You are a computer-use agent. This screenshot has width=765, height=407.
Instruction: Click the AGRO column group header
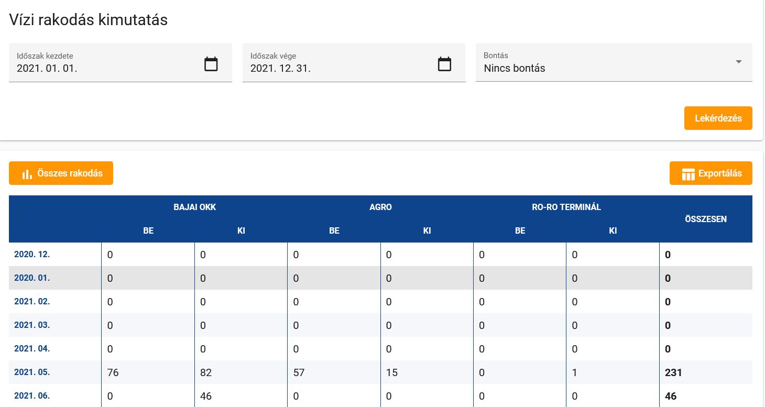point(380,207)
